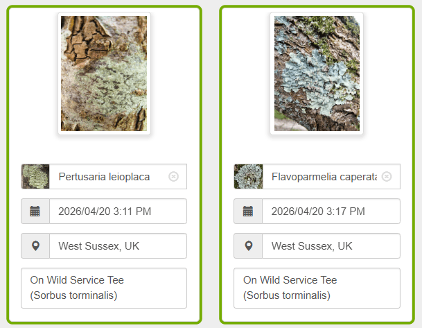Click small species thumbnail beside Flavoparmelia caperata
This screenshot has width=422, height=328.
coord(248,177)
